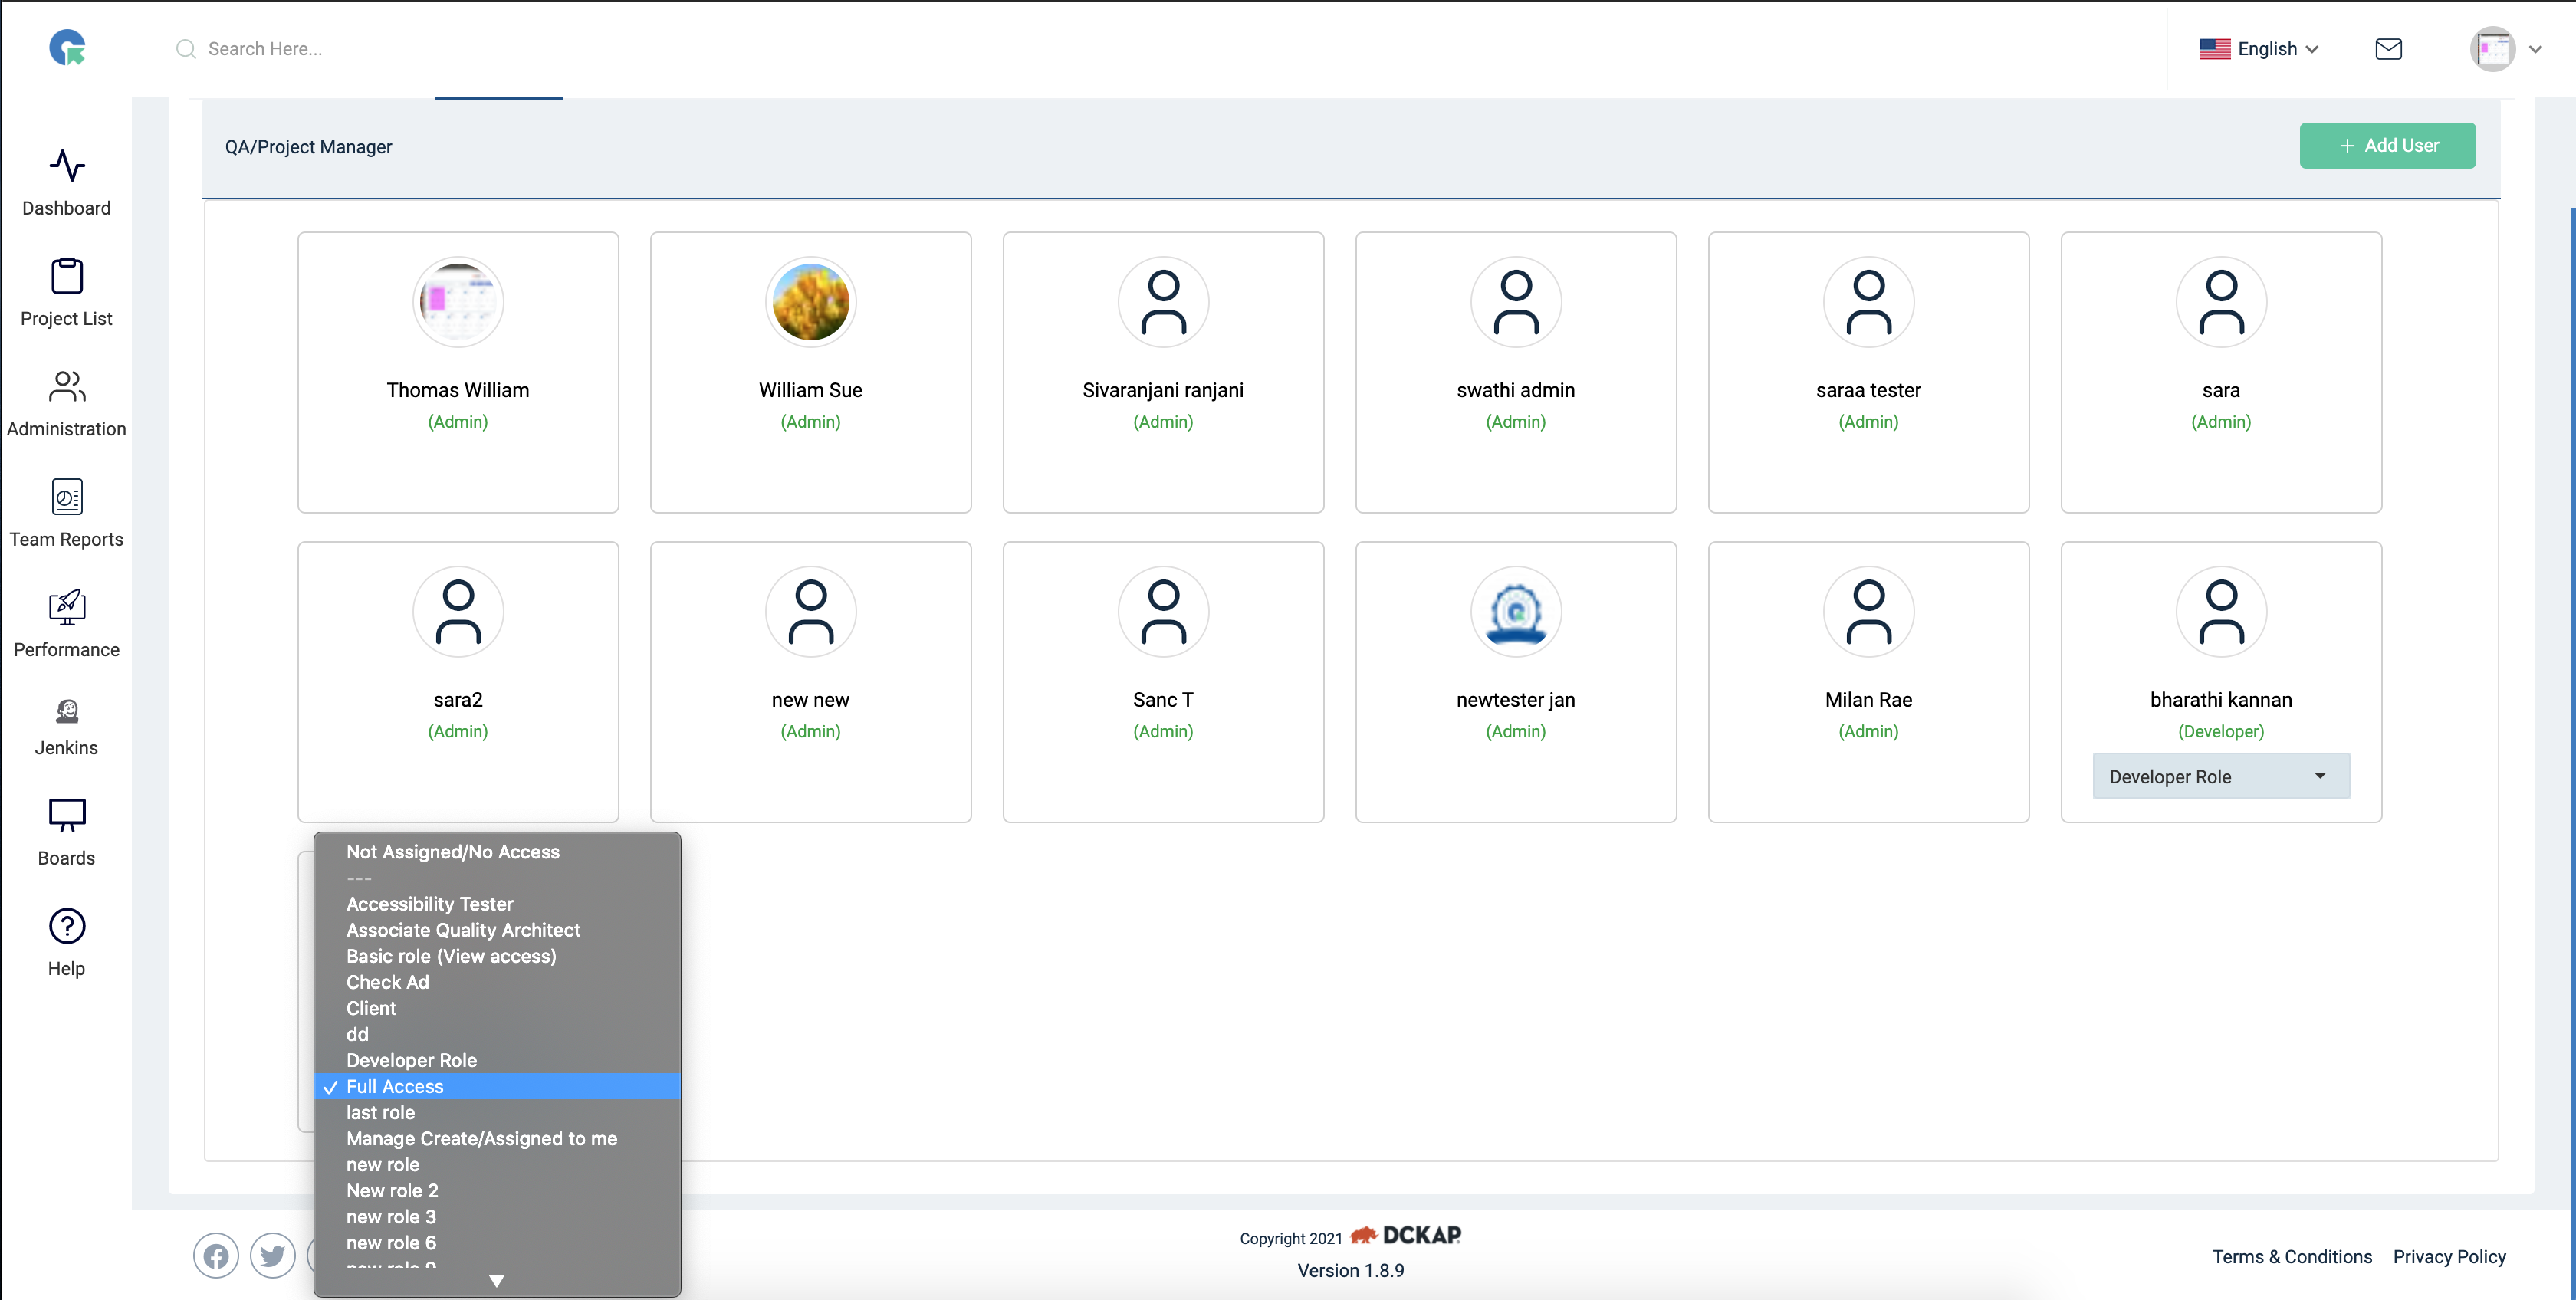Open the Terms & Conditions link
The height and width of the screenshot is (1300, 2576).
pyautogui.click(x=2291, y=1256)
